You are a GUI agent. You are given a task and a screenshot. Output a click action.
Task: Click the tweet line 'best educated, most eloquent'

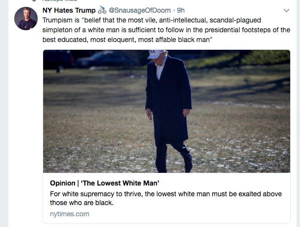pyautogui.click(x=127, y=40)
